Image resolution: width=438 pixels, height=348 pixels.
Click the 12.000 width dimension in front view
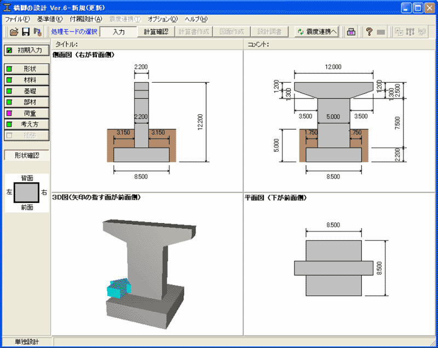coord(333,67)
